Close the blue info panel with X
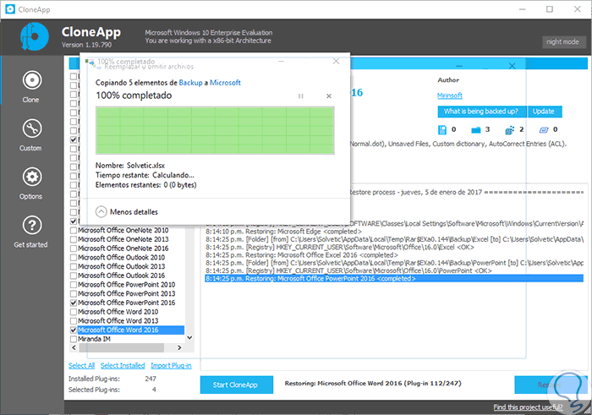 coord(512,66)
